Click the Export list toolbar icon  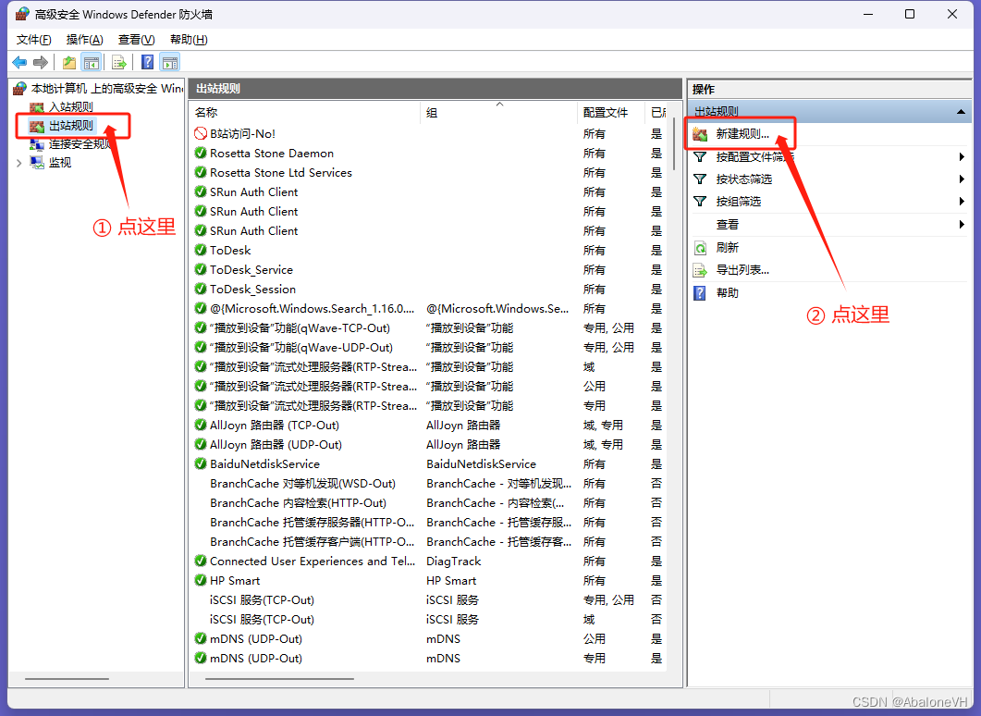119,62
